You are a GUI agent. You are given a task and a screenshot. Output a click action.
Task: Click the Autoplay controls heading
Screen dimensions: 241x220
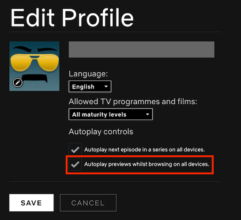point(101,132)
